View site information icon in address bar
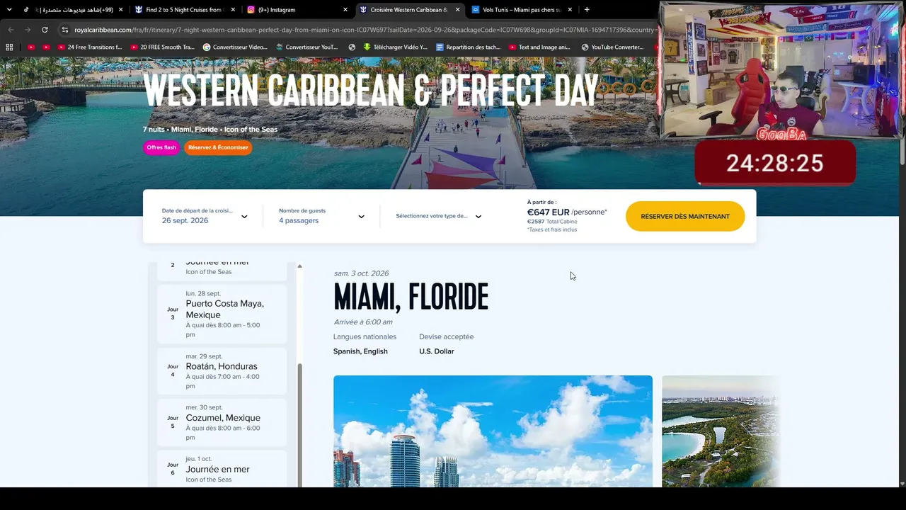Screen dimensions: 906x510 [x=65, y=30]
